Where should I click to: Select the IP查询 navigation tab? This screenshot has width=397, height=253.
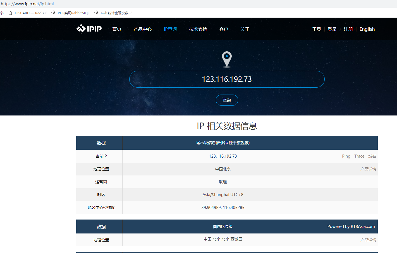point(170,29)
